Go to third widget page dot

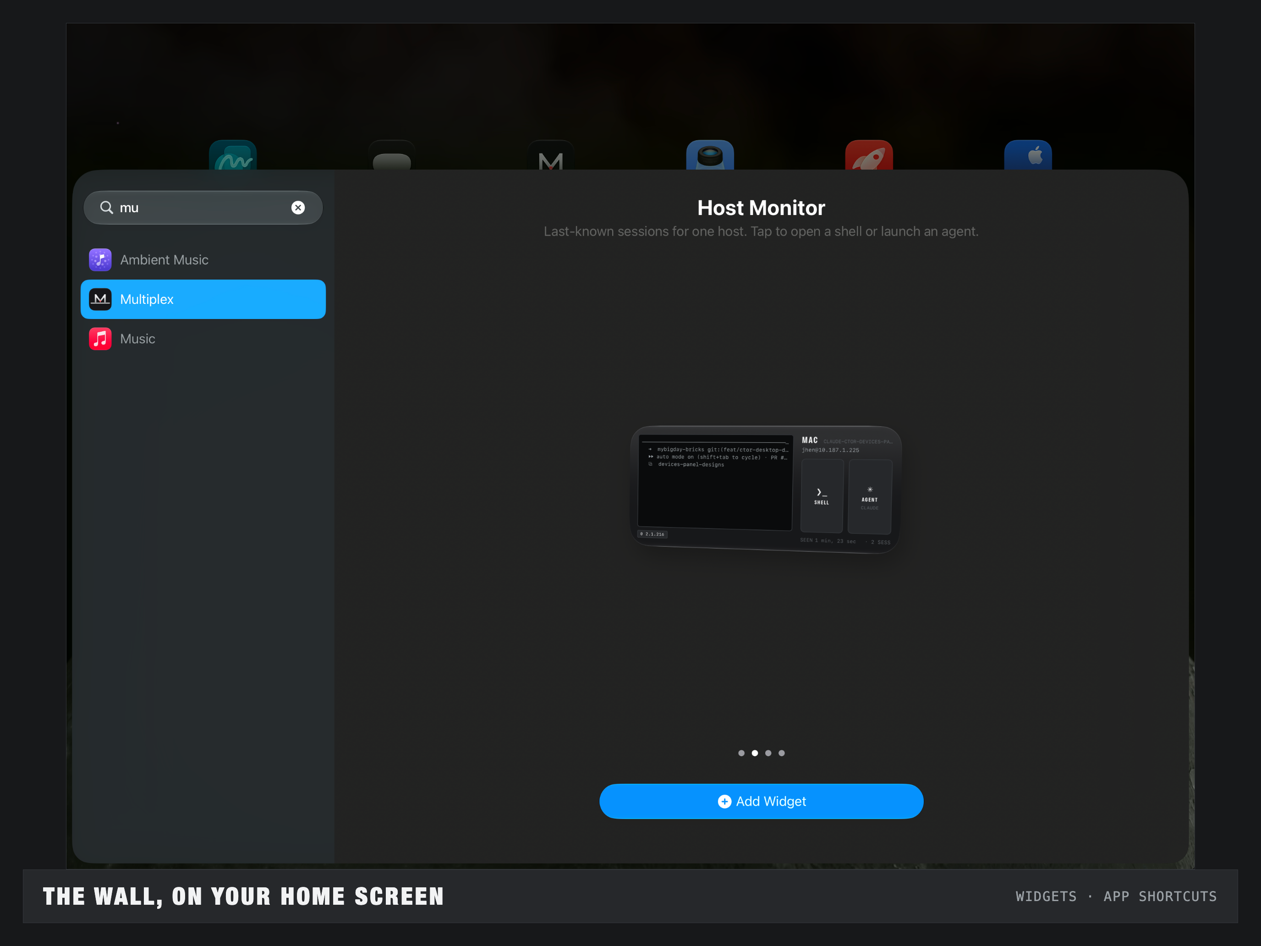(768, 753)
